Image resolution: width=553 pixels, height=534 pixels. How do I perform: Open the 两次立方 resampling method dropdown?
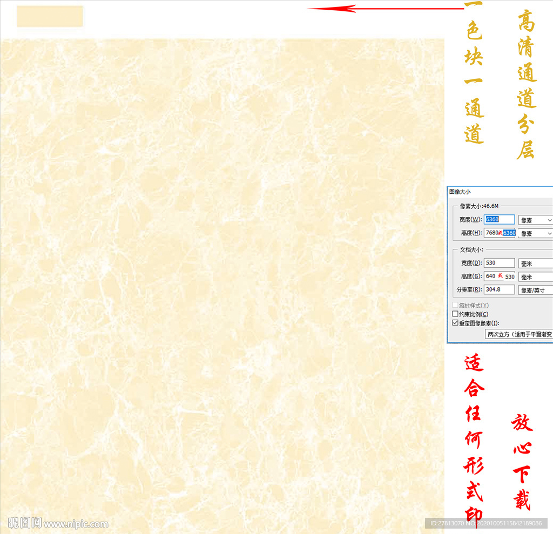(x=519, y=334)
